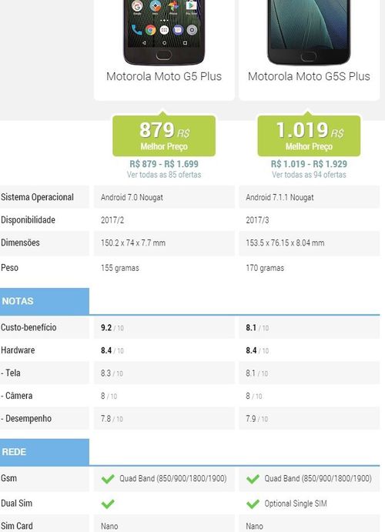Open Motorola Moto G5 Plus title link
385x532 pixels.
click(x=164, y=76)
